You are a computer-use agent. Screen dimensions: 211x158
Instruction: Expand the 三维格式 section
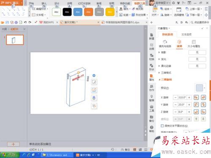[x=165, y=72]
